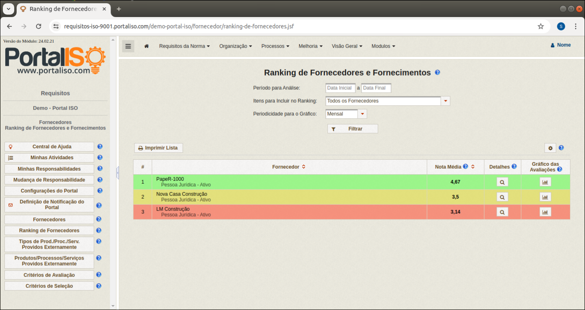The image size is (585, 310).
Task: Open evaluations chart for LM Construção
Action: pyautogui.click(x=545, y=212)
